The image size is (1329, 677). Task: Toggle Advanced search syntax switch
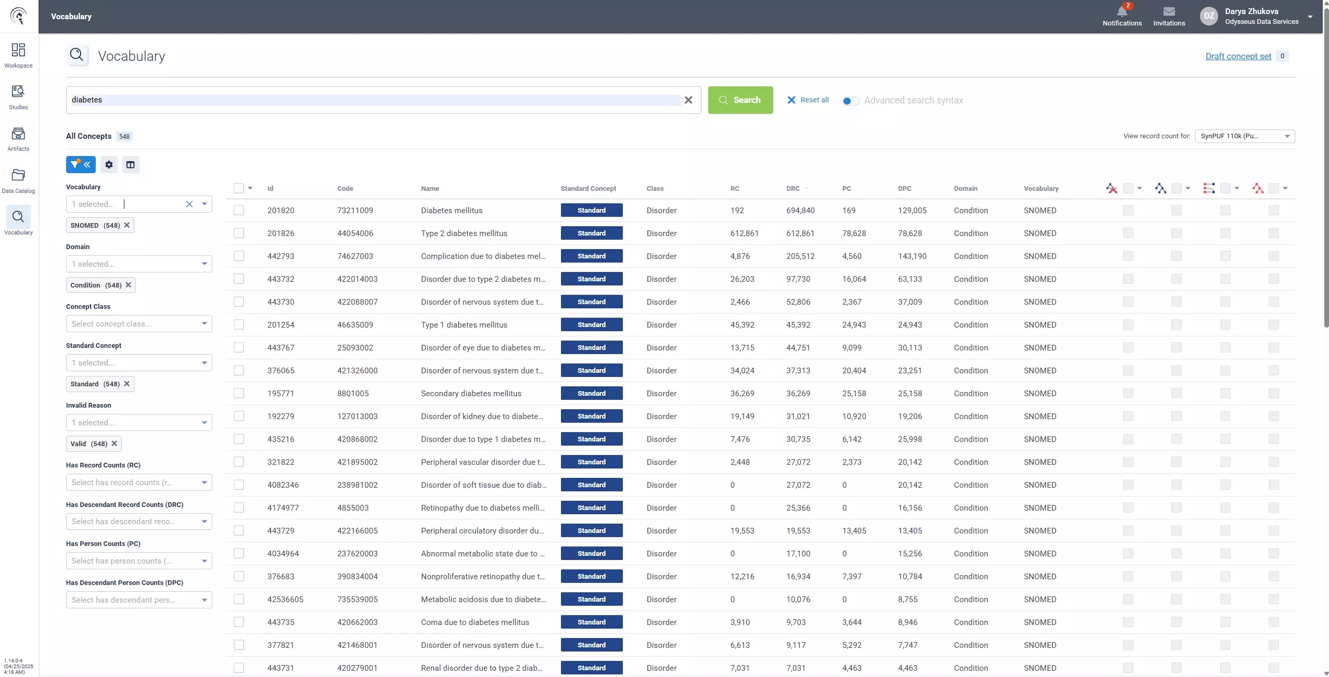tap(850, 101)
